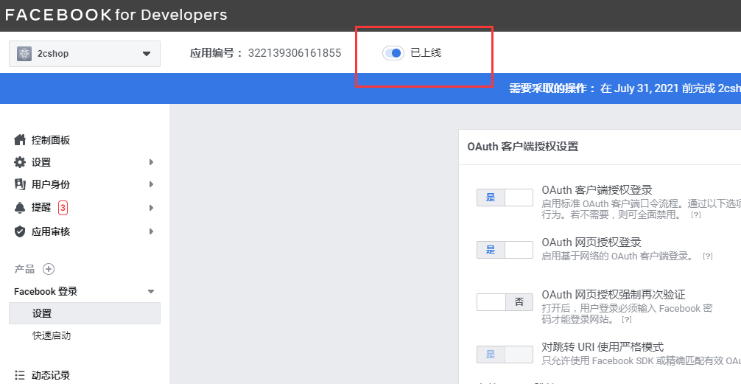741x384 pixels.
Task: Toggle OAuth 网页授权登录 switch
Action: point(505,250)
